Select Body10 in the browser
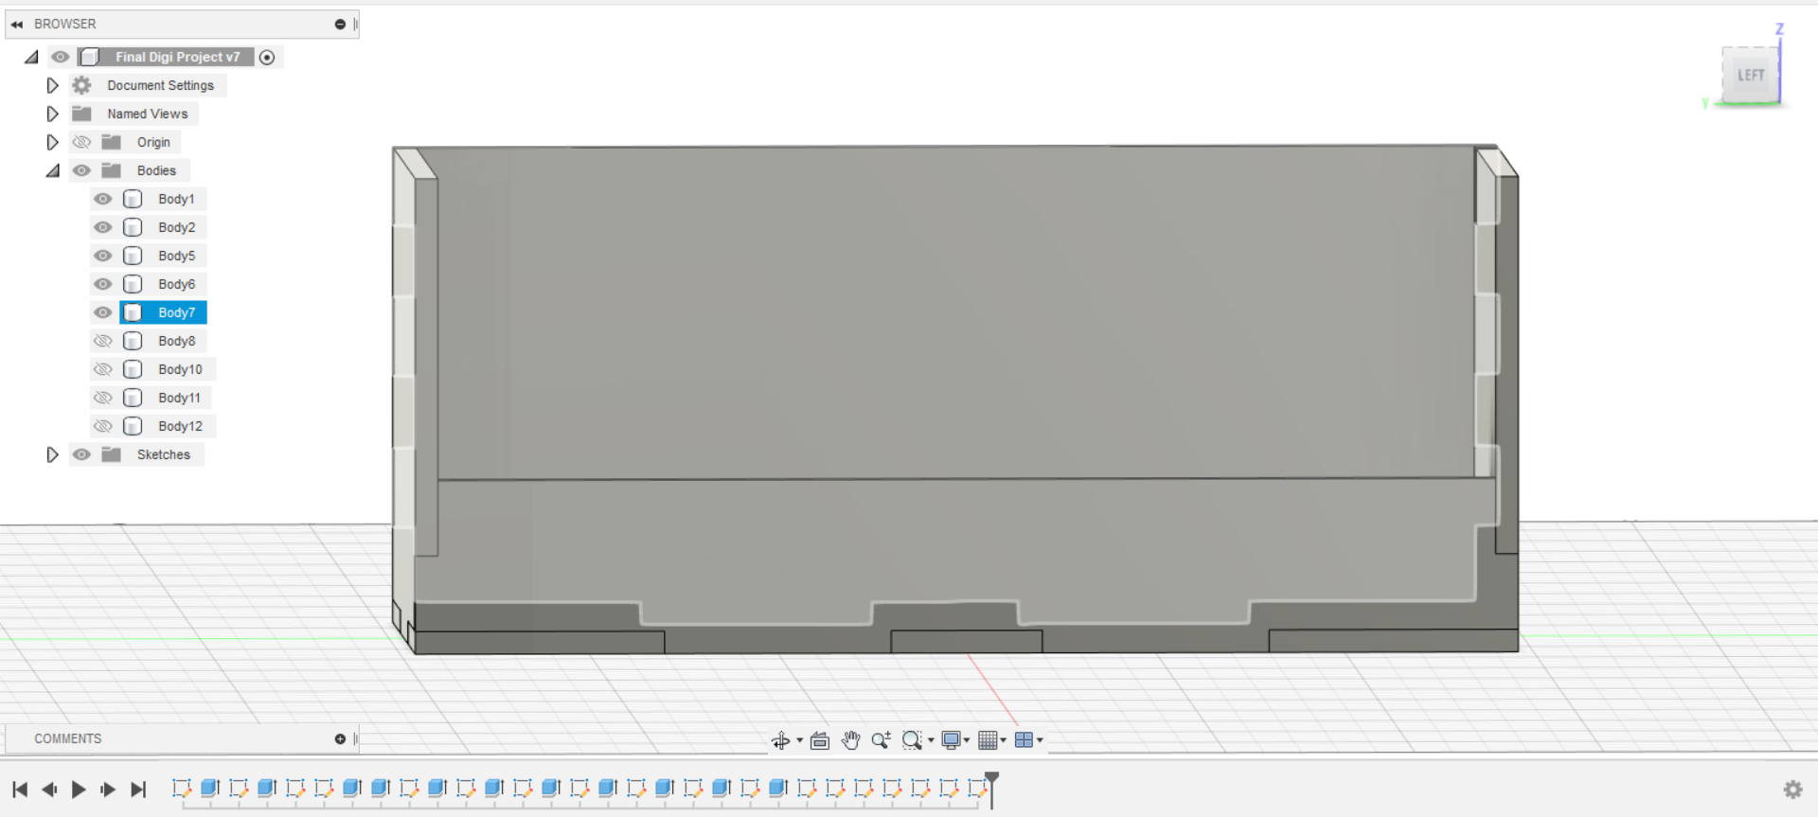 [180, 369]
